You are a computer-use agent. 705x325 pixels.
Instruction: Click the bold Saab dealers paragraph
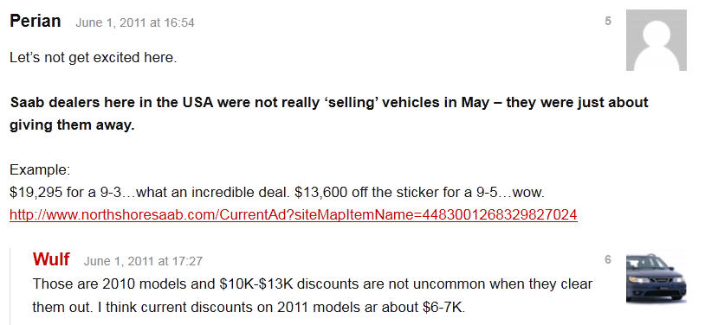pyautogui.click(x=328, y=113)
